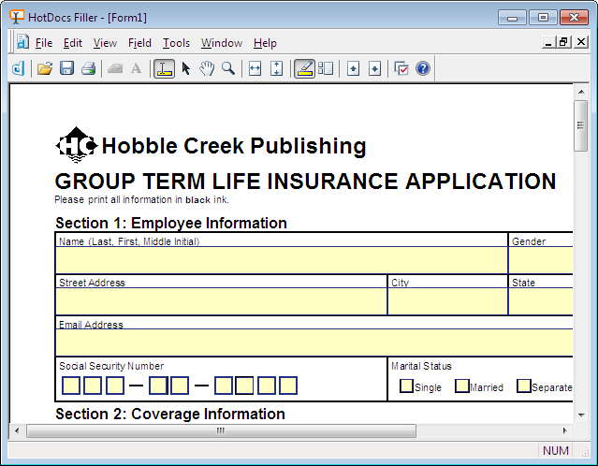Fit page width with horizontal arrows icon
Screen dimensions: 598x466
click(x=255, y=69)
